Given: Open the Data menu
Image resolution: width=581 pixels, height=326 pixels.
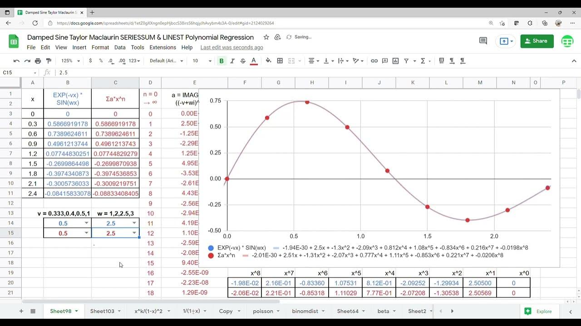Looking at the screenshot, I should coord(120,47).
